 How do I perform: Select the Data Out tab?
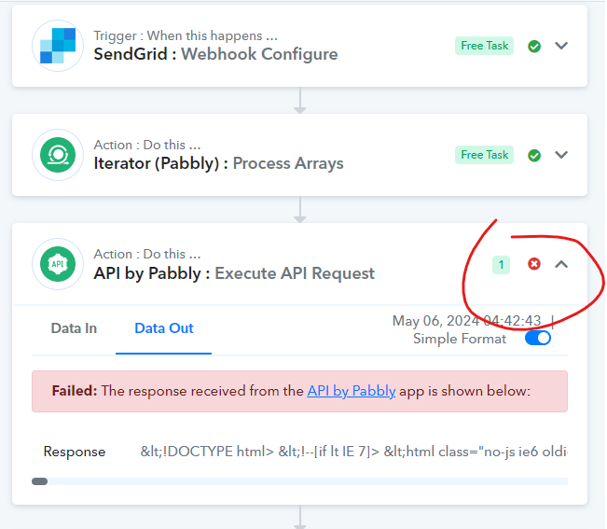click(164, 328)
